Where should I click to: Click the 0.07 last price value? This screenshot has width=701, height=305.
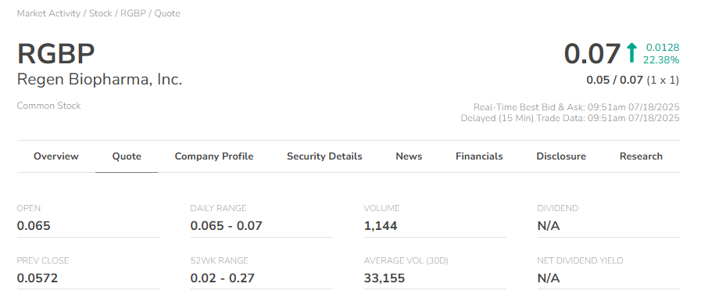pyautogui.click(x=592, y=54)
